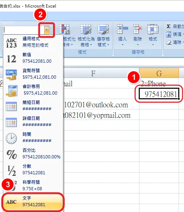Choose the 分數 fraction format icon
Image resolution: width=184 pixels, height=212 pixels.
pyautogui.click(x=11, y=170)
